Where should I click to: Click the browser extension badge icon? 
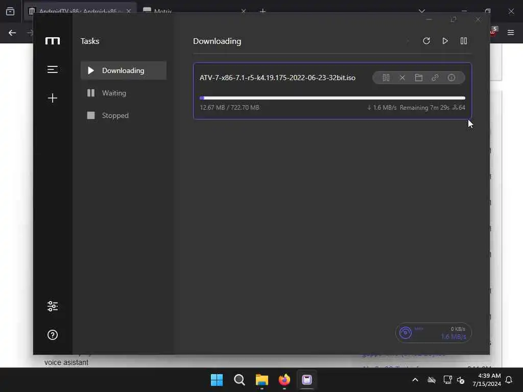[x=494, y=31]
